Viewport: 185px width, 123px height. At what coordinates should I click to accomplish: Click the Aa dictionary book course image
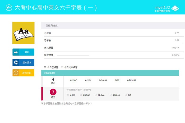23,33
